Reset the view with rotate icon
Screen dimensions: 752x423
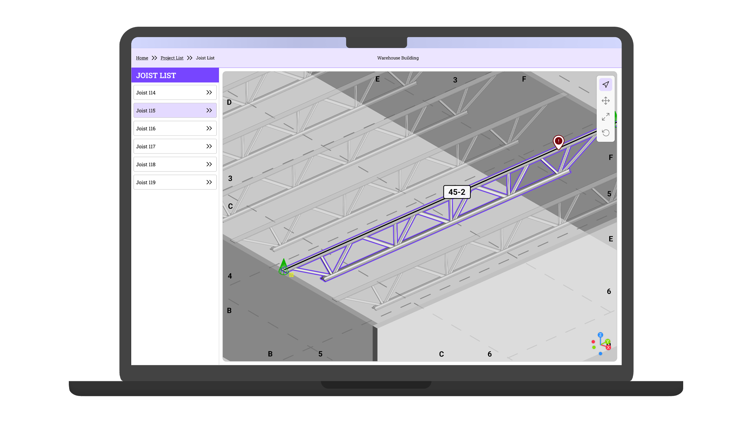pyautogui.click(x=605, y=133)
